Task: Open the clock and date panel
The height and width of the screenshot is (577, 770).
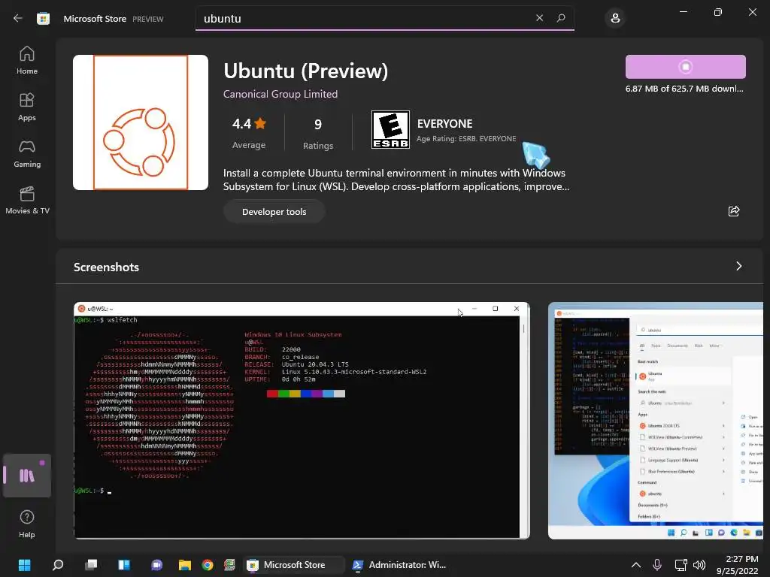Action: pyautogui.click(x=737, y=565)
